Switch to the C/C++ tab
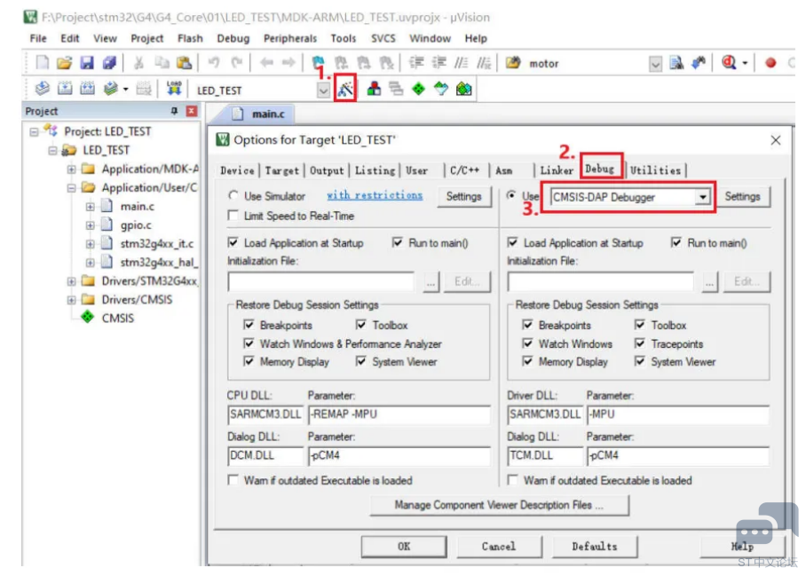806x576 pixels. tap(464, 170)
